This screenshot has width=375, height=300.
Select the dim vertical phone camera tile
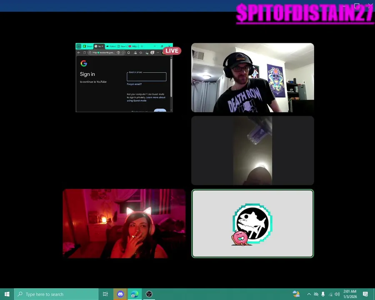tap(252, 150)
